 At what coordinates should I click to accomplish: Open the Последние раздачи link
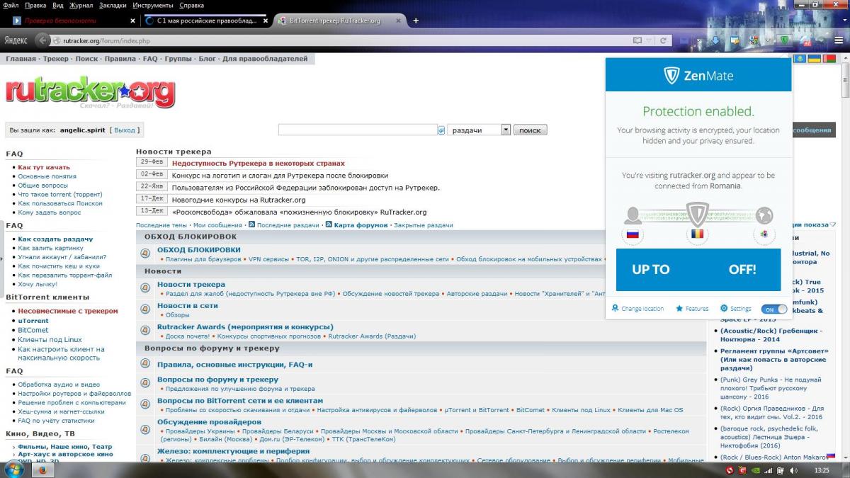tap(288, 225)
